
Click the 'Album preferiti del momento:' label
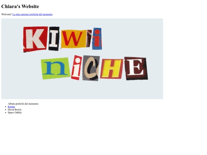click(23, 104)
